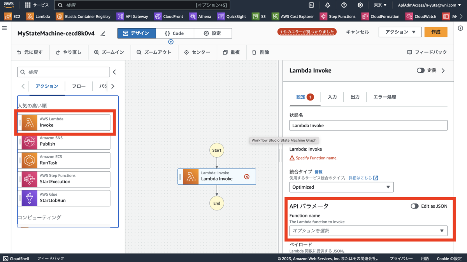Screen dimensions: 467x262
Task: Launch CloudShell from top bar icon
Action: 311,5
